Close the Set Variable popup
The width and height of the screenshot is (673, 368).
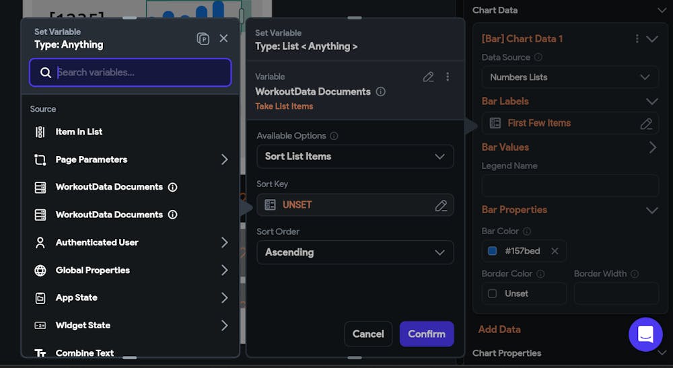[223, 39]
